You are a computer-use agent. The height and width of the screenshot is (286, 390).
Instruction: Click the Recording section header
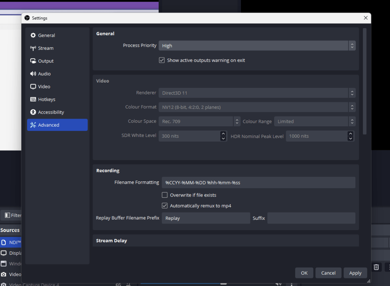(x=108, y=171)
